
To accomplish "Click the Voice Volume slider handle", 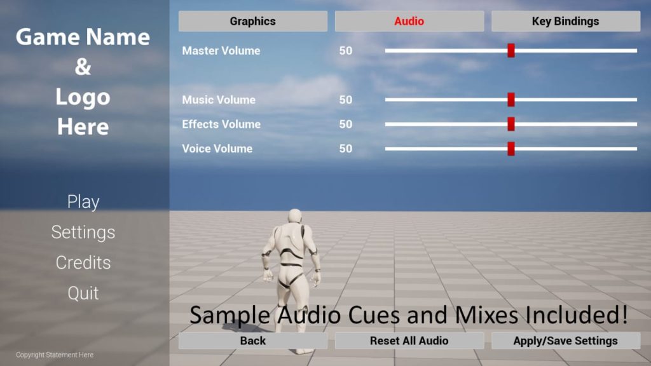I will tap(511, 148).
